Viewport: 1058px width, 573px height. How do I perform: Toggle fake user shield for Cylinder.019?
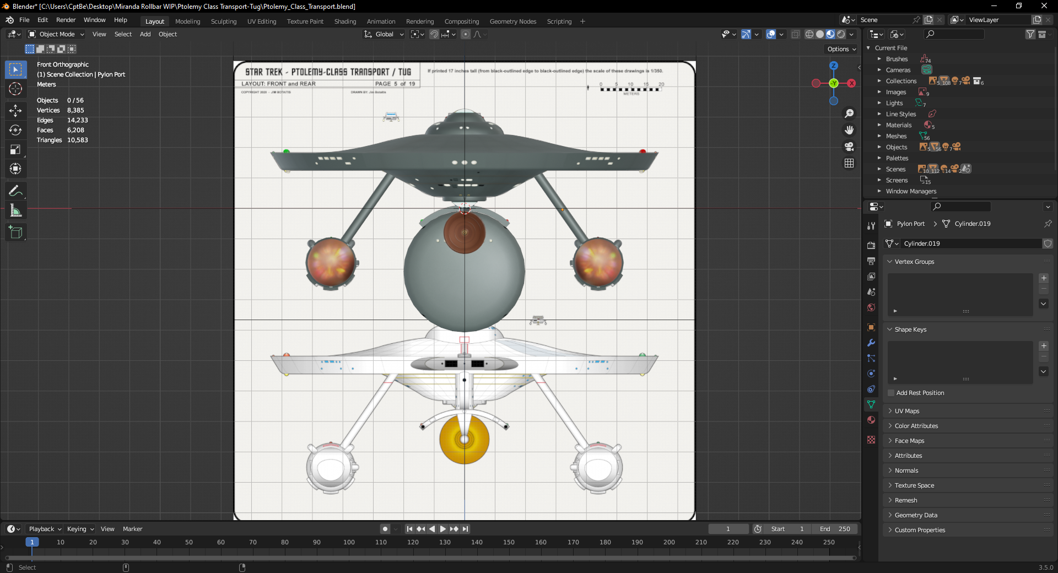tap(1048, 244)
